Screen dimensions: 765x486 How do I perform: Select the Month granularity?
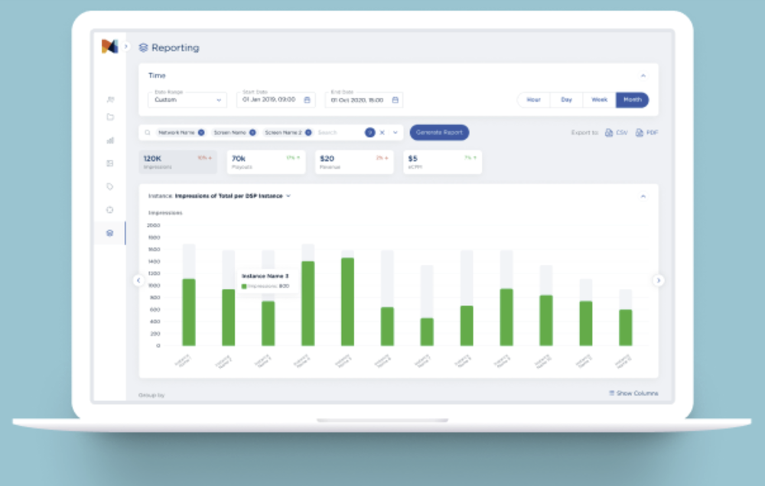click(x=633, y=99)
